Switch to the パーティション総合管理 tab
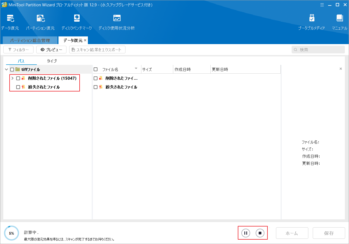The width and height of the screenshot is (349, 244). pos(30,40)
